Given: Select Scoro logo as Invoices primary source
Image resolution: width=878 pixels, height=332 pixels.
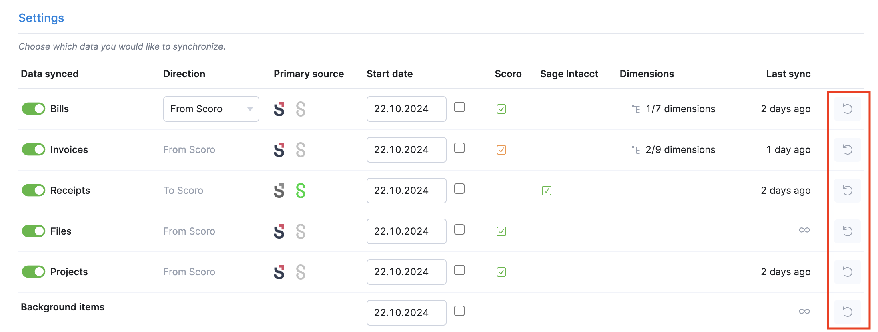Looking at the screenshot, I should click(x=279, y=150).
